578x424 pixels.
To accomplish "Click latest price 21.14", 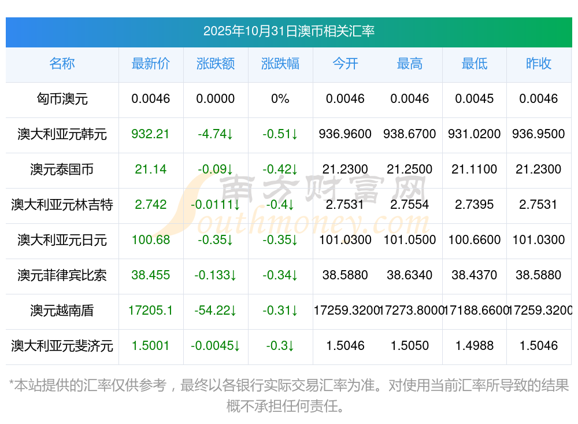I will click(150, 169).
